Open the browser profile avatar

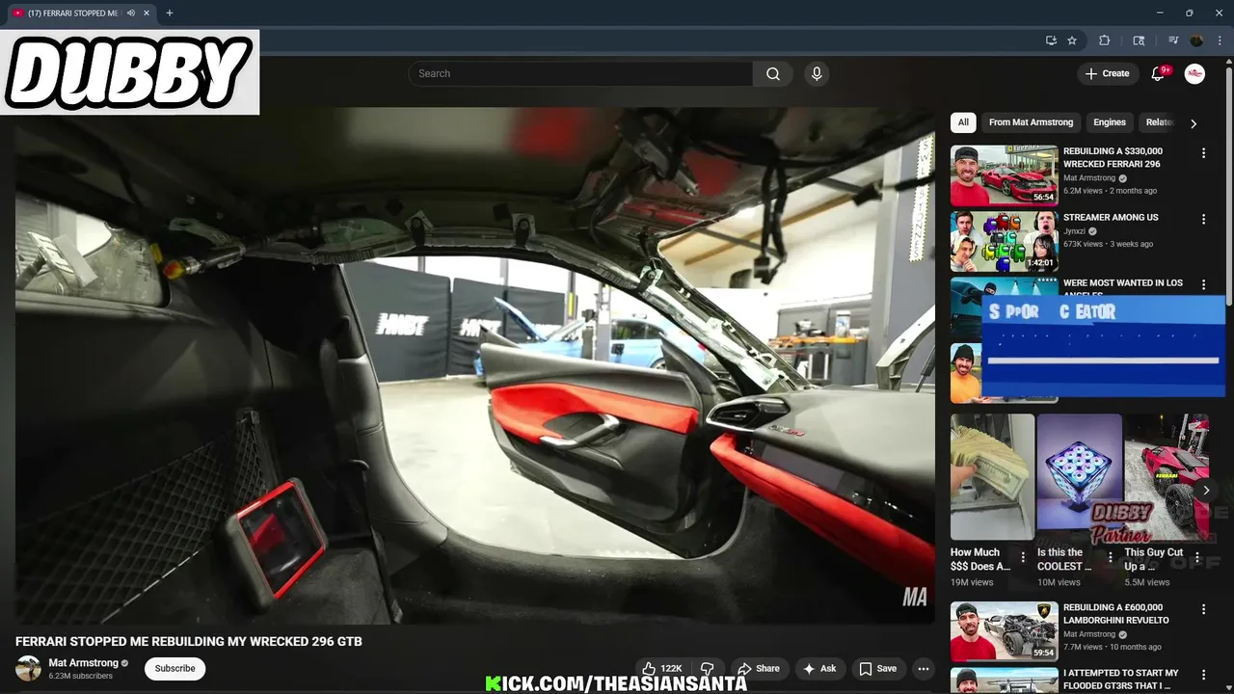(x=1197, y=40)
